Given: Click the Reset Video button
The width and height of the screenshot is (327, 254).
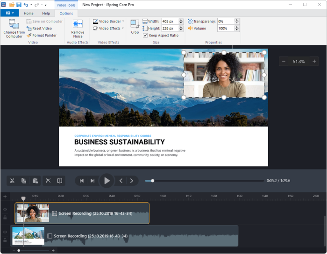Looking at the screenshot, I should tap(39, 28).
